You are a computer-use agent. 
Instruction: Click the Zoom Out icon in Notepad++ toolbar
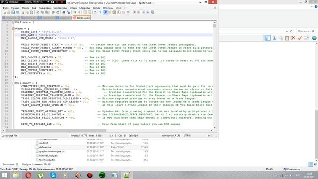coord(79,12)
